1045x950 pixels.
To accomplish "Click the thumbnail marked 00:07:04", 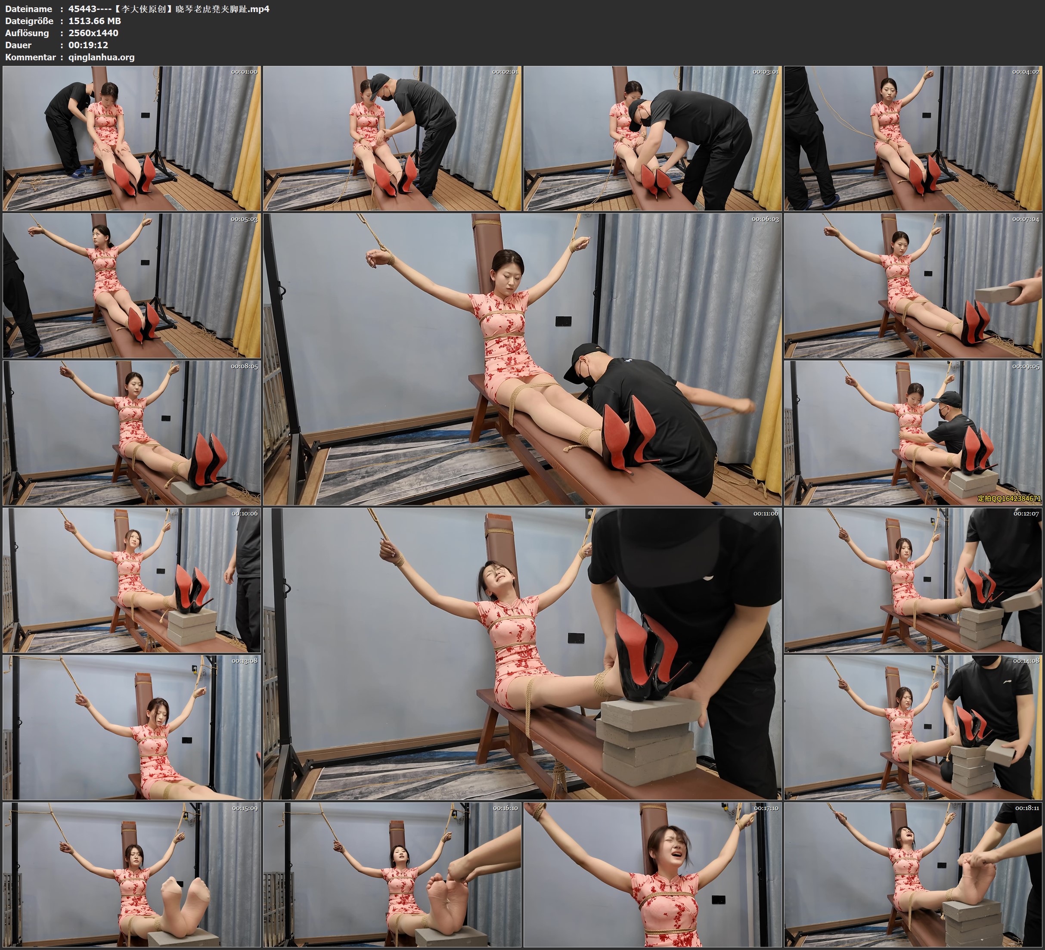I will click(x=913, y=286).
